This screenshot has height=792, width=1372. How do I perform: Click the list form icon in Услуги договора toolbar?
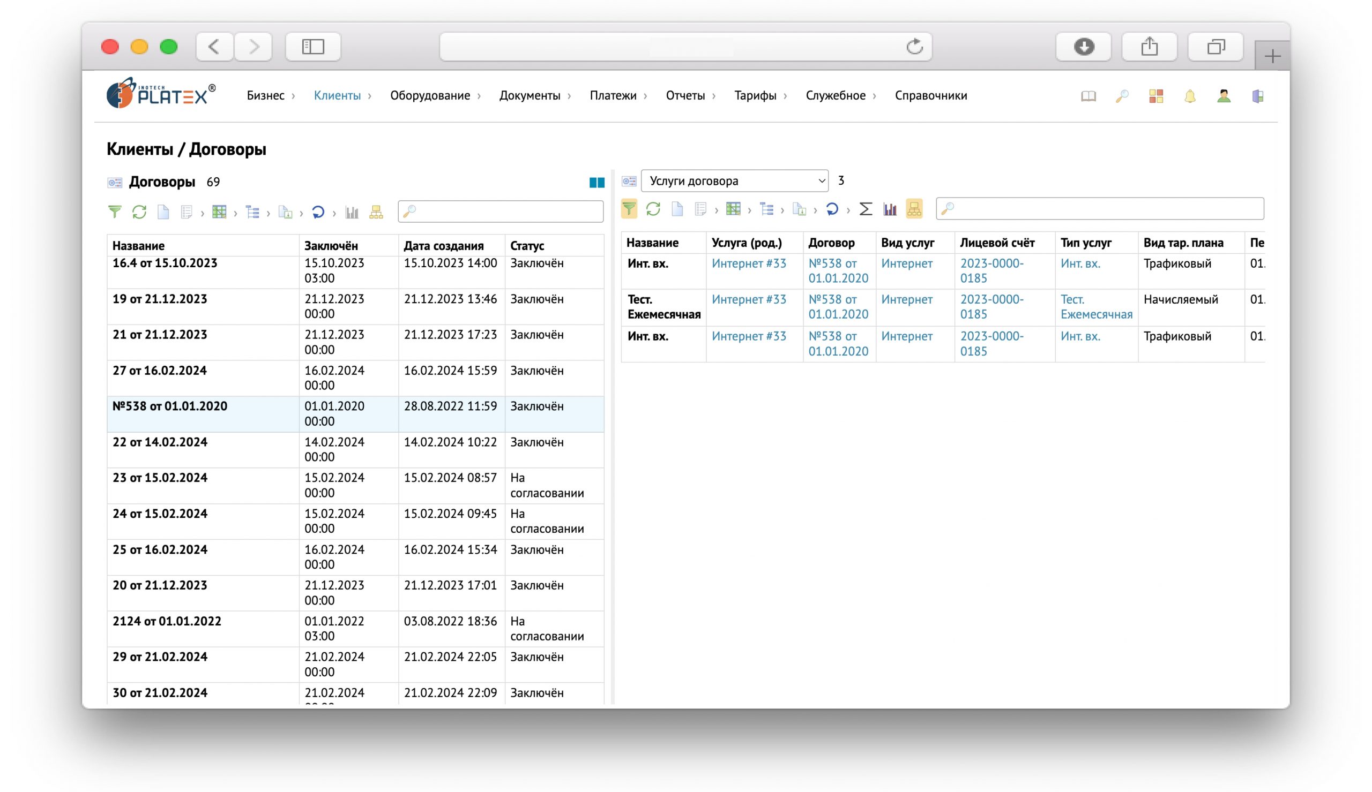tap(701, 209)
